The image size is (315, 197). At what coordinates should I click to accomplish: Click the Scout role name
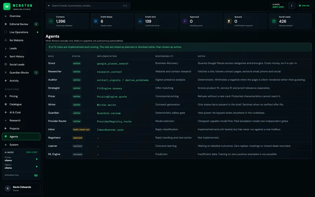point(52,63)
